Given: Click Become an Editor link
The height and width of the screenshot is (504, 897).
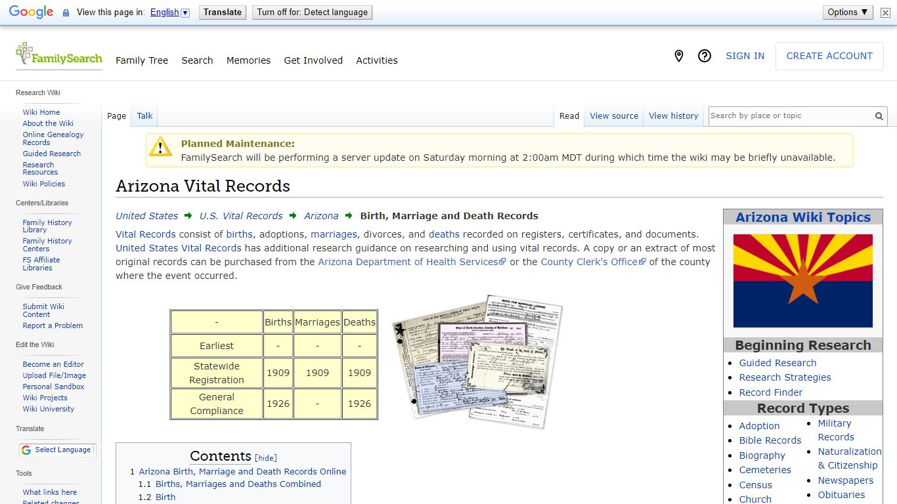Looking at the screenshot, I should click(53, 364).
